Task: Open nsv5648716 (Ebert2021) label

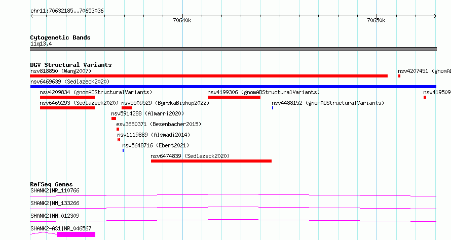Action: 156,145
